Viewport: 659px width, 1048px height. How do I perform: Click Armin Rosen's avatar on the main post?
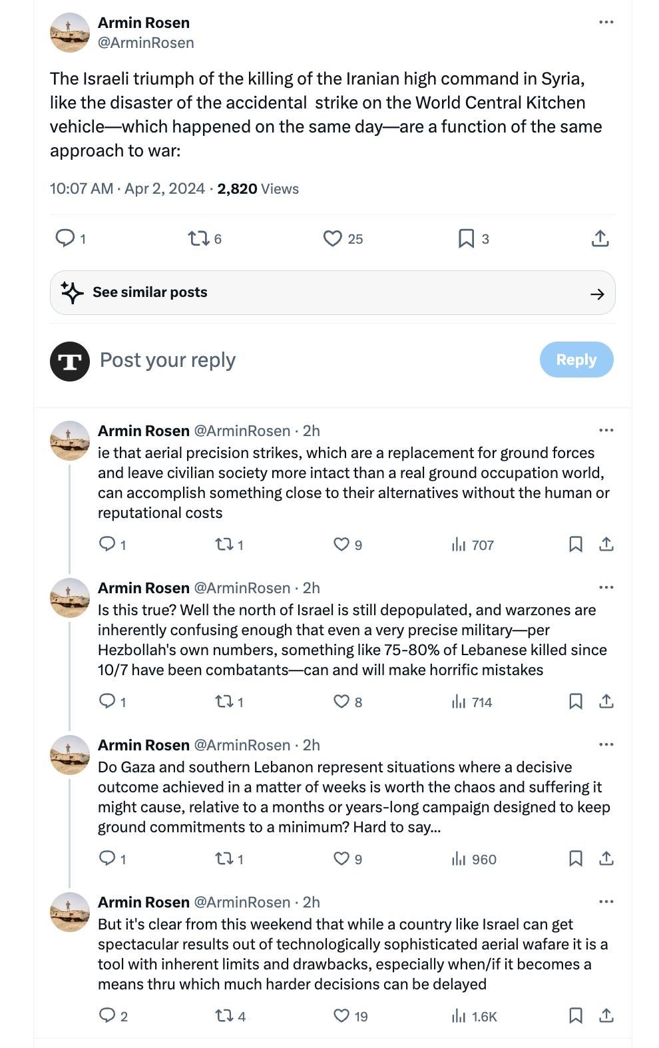tap(70, 32)
